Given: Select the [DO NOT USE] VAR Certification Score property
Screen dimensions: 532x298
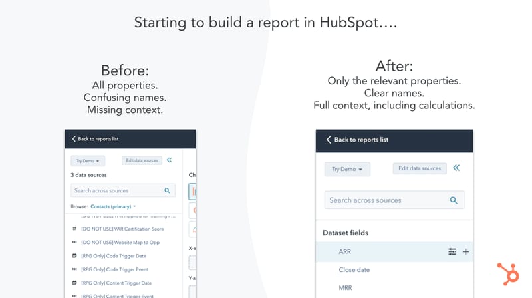Looking at the screenshot, I should [122, 229].
